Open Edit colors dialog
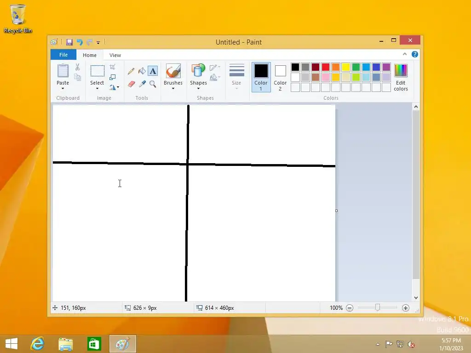Viewport: 471px width, 353px height. 401,77
